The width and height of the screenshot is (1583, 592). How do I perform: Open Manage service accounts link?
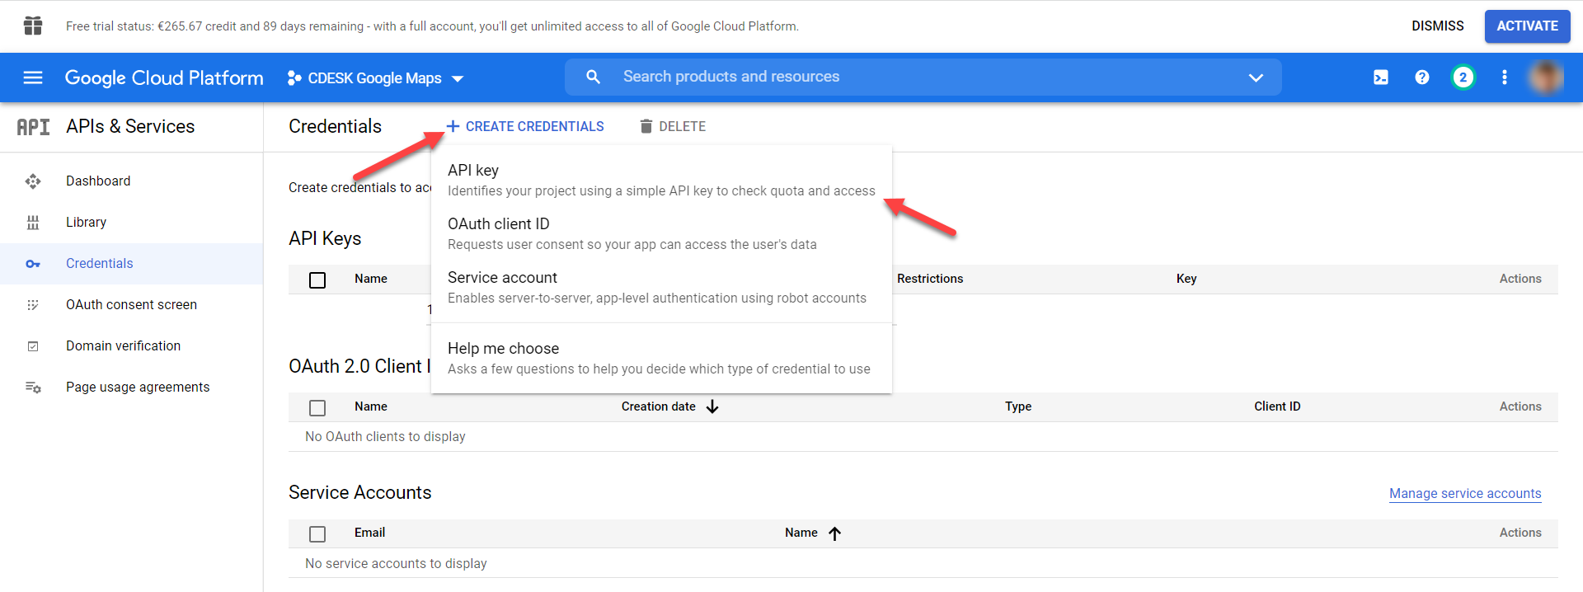tap(1465, 493)
